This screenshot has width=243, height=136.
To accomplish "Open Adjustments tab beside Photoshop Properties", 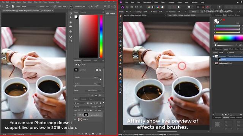I will [x=87, y=60].
